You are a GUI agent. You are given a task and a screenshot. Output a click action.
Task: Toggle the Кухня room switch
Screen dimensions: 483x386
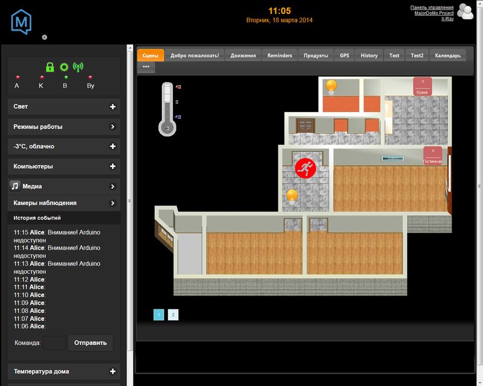point(422,86)
